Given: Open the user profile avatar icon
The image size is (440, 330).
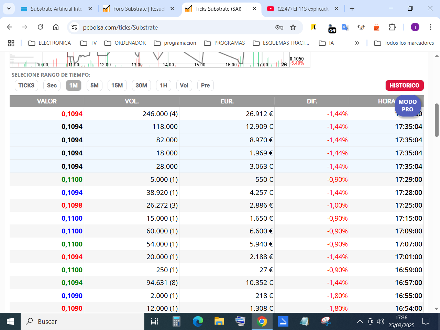Looking at the screenshot, I should [x=415, y=27].
